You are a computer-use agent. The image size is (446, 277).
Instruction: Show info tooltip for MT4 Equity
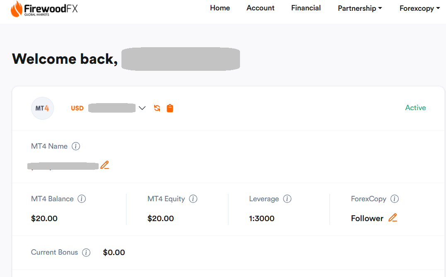pos(193,199)
